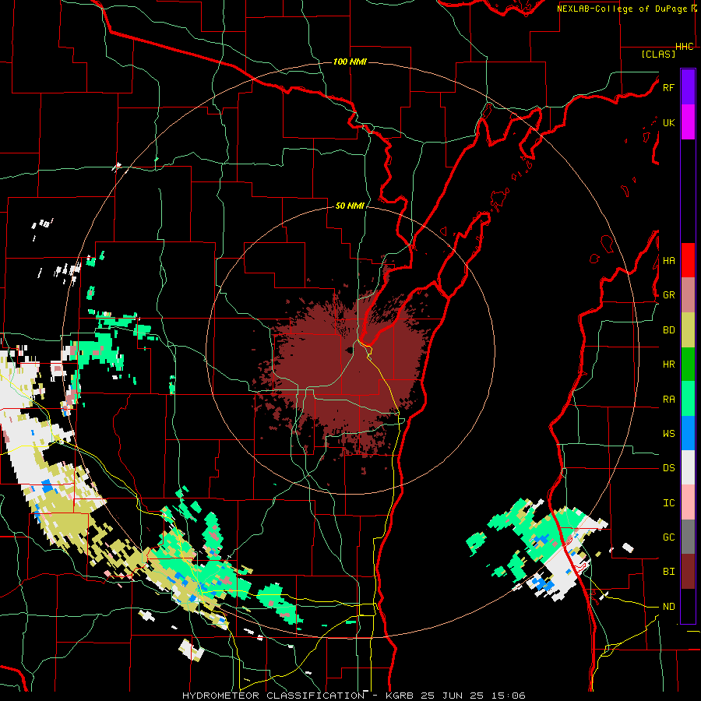Click the HYDROMETEOR CLASSIFICATION title text
The image size is (701, 701).
pyautogui.click(x=273, y=696)
